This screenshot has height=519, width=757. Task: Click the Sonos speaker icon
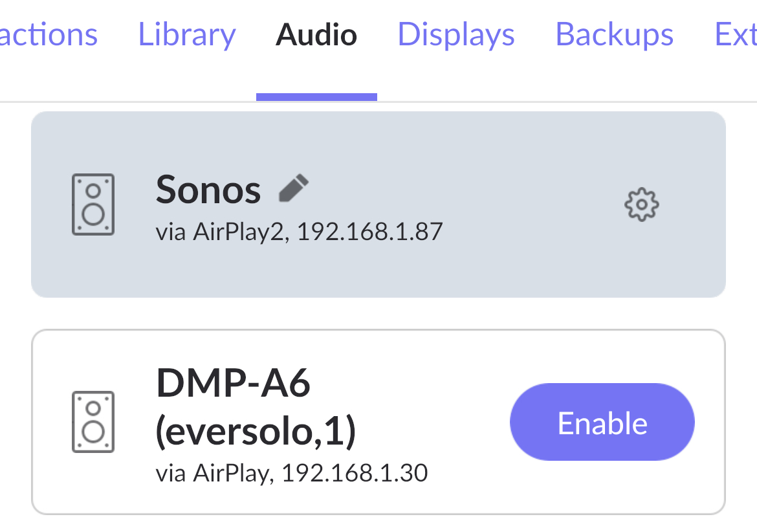click(x=93, y=204)
